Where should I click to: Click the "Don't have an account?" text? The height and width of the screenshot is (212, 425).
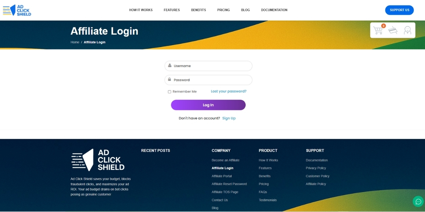tap(199, 118)
